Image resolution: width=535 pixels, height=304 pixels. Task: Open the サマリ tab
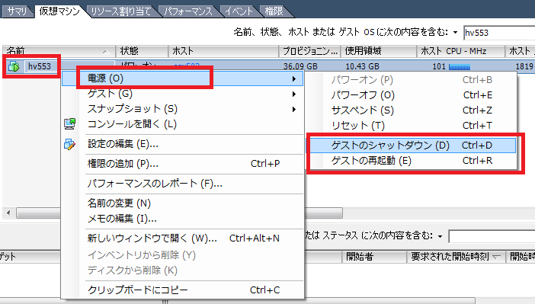point(17,11)
